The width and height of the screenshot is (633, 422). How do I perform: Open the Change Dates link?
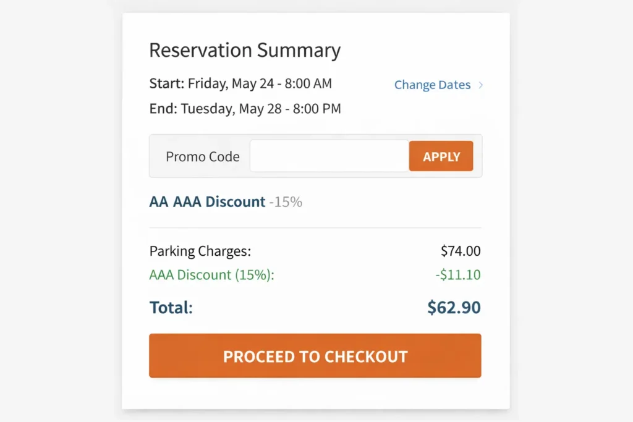(x=432, y=85)
